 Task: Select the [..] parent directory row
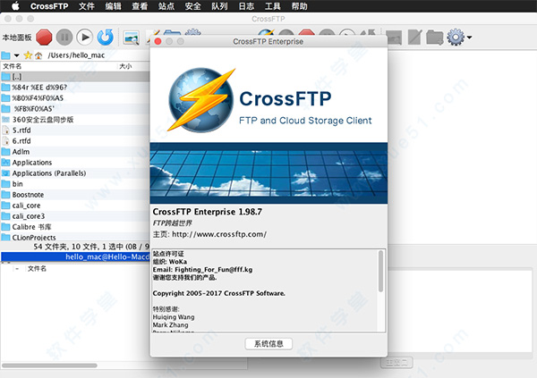click(75, 77)
